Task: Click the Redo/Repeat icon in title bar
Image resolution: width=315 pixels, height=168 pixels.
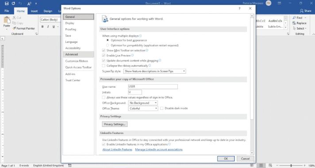Action: [13, 4]
